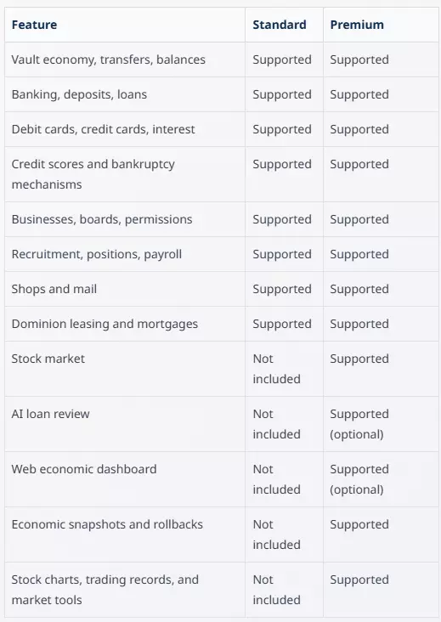Select Not included for Stock market

(x=276, y=369)
